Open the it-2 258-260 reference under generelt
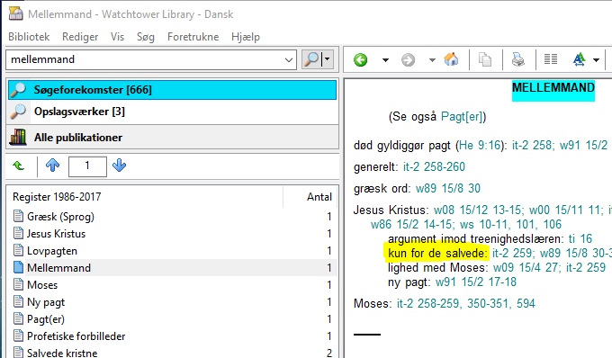The image size is (612, 358). click(434, 167)
